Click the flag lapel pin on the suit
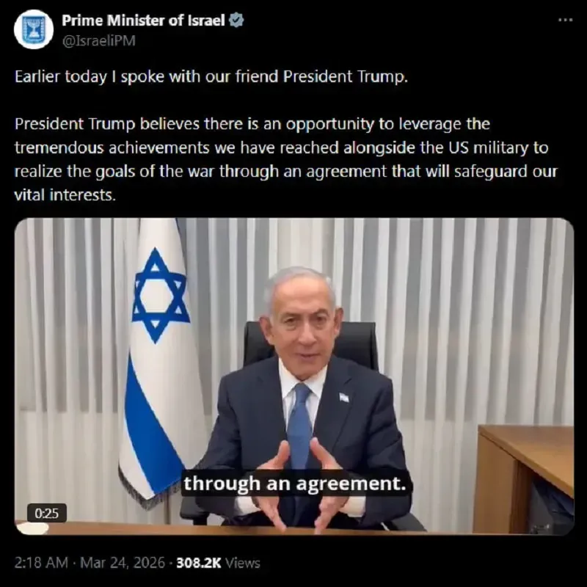 point(344,397)
